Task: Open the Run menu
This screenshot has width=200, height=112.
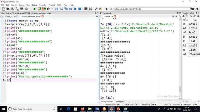Action: pos(28,5)
